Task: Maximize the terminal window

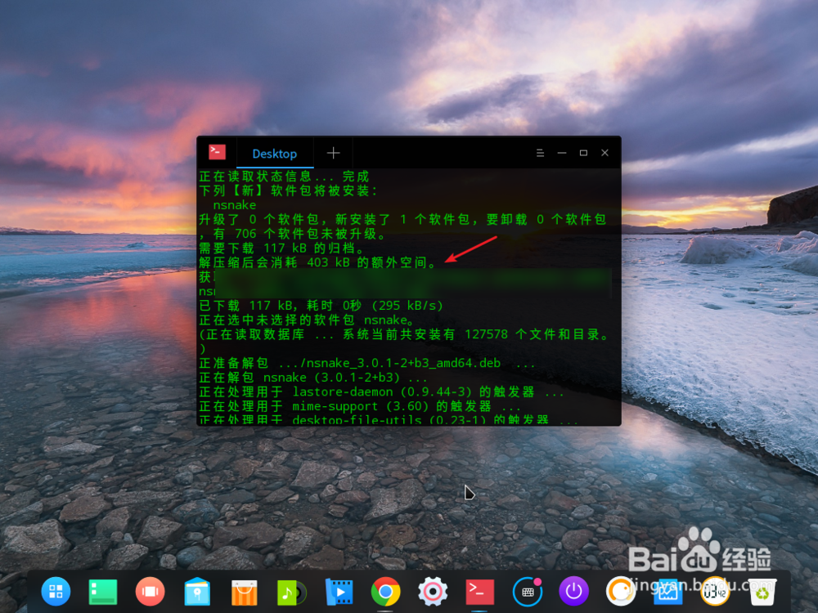Action: (583, 153)
